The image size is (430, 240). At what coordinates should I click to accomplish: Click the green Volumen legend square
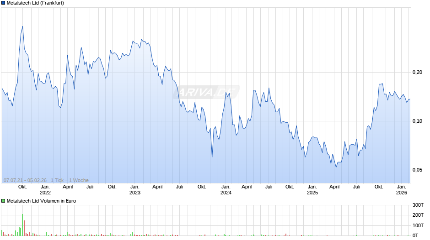coord(3,201)
